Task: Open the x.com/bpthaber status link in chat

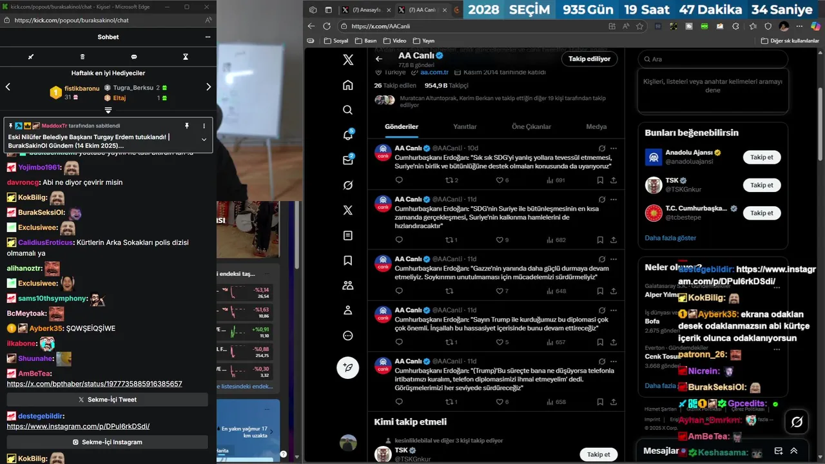Action: coord(94,384)
